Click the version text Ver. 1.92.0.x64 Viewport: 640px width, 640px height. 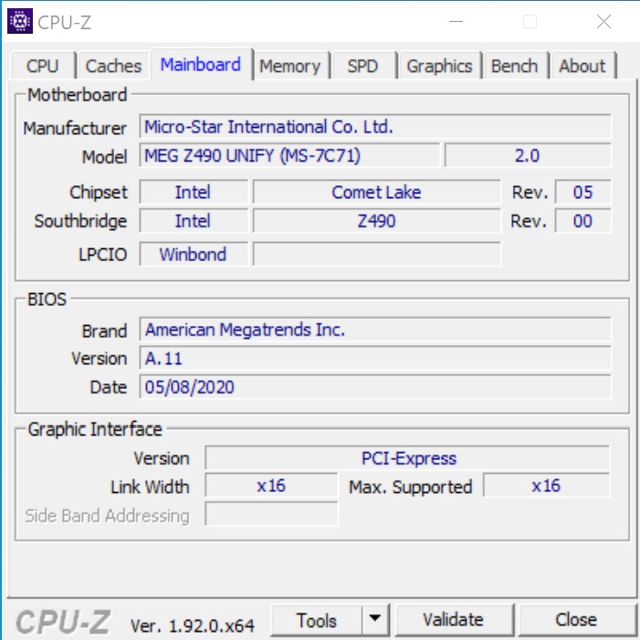(x=193, y=625)
